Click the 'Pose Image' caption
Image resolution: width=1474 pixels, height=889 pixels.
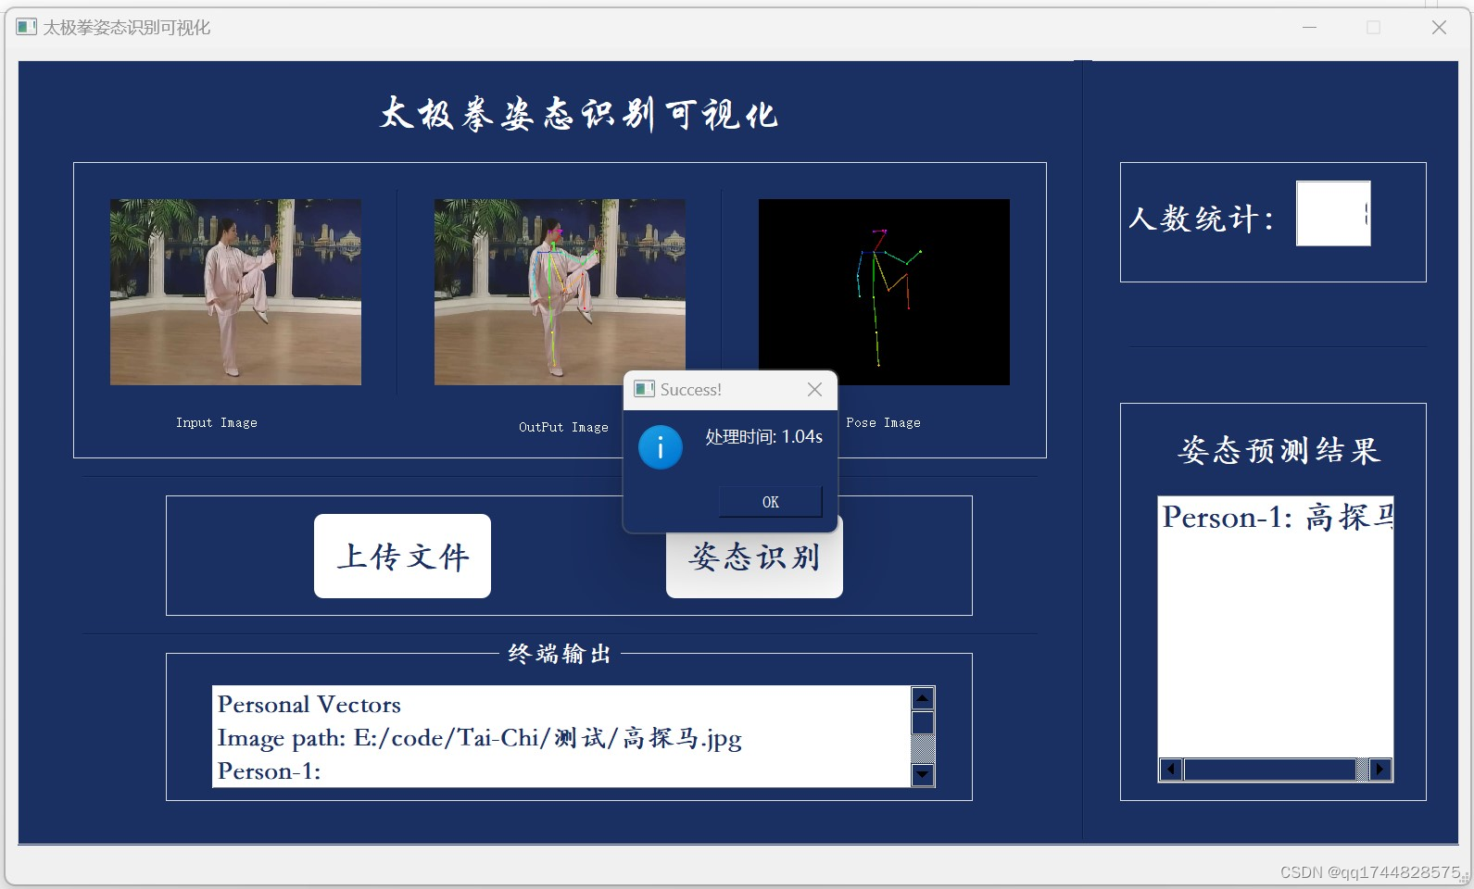point(883,422)
